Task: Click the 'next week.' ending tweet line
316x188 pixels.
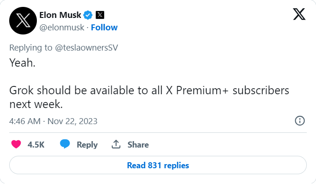Action: pos(36,104)
